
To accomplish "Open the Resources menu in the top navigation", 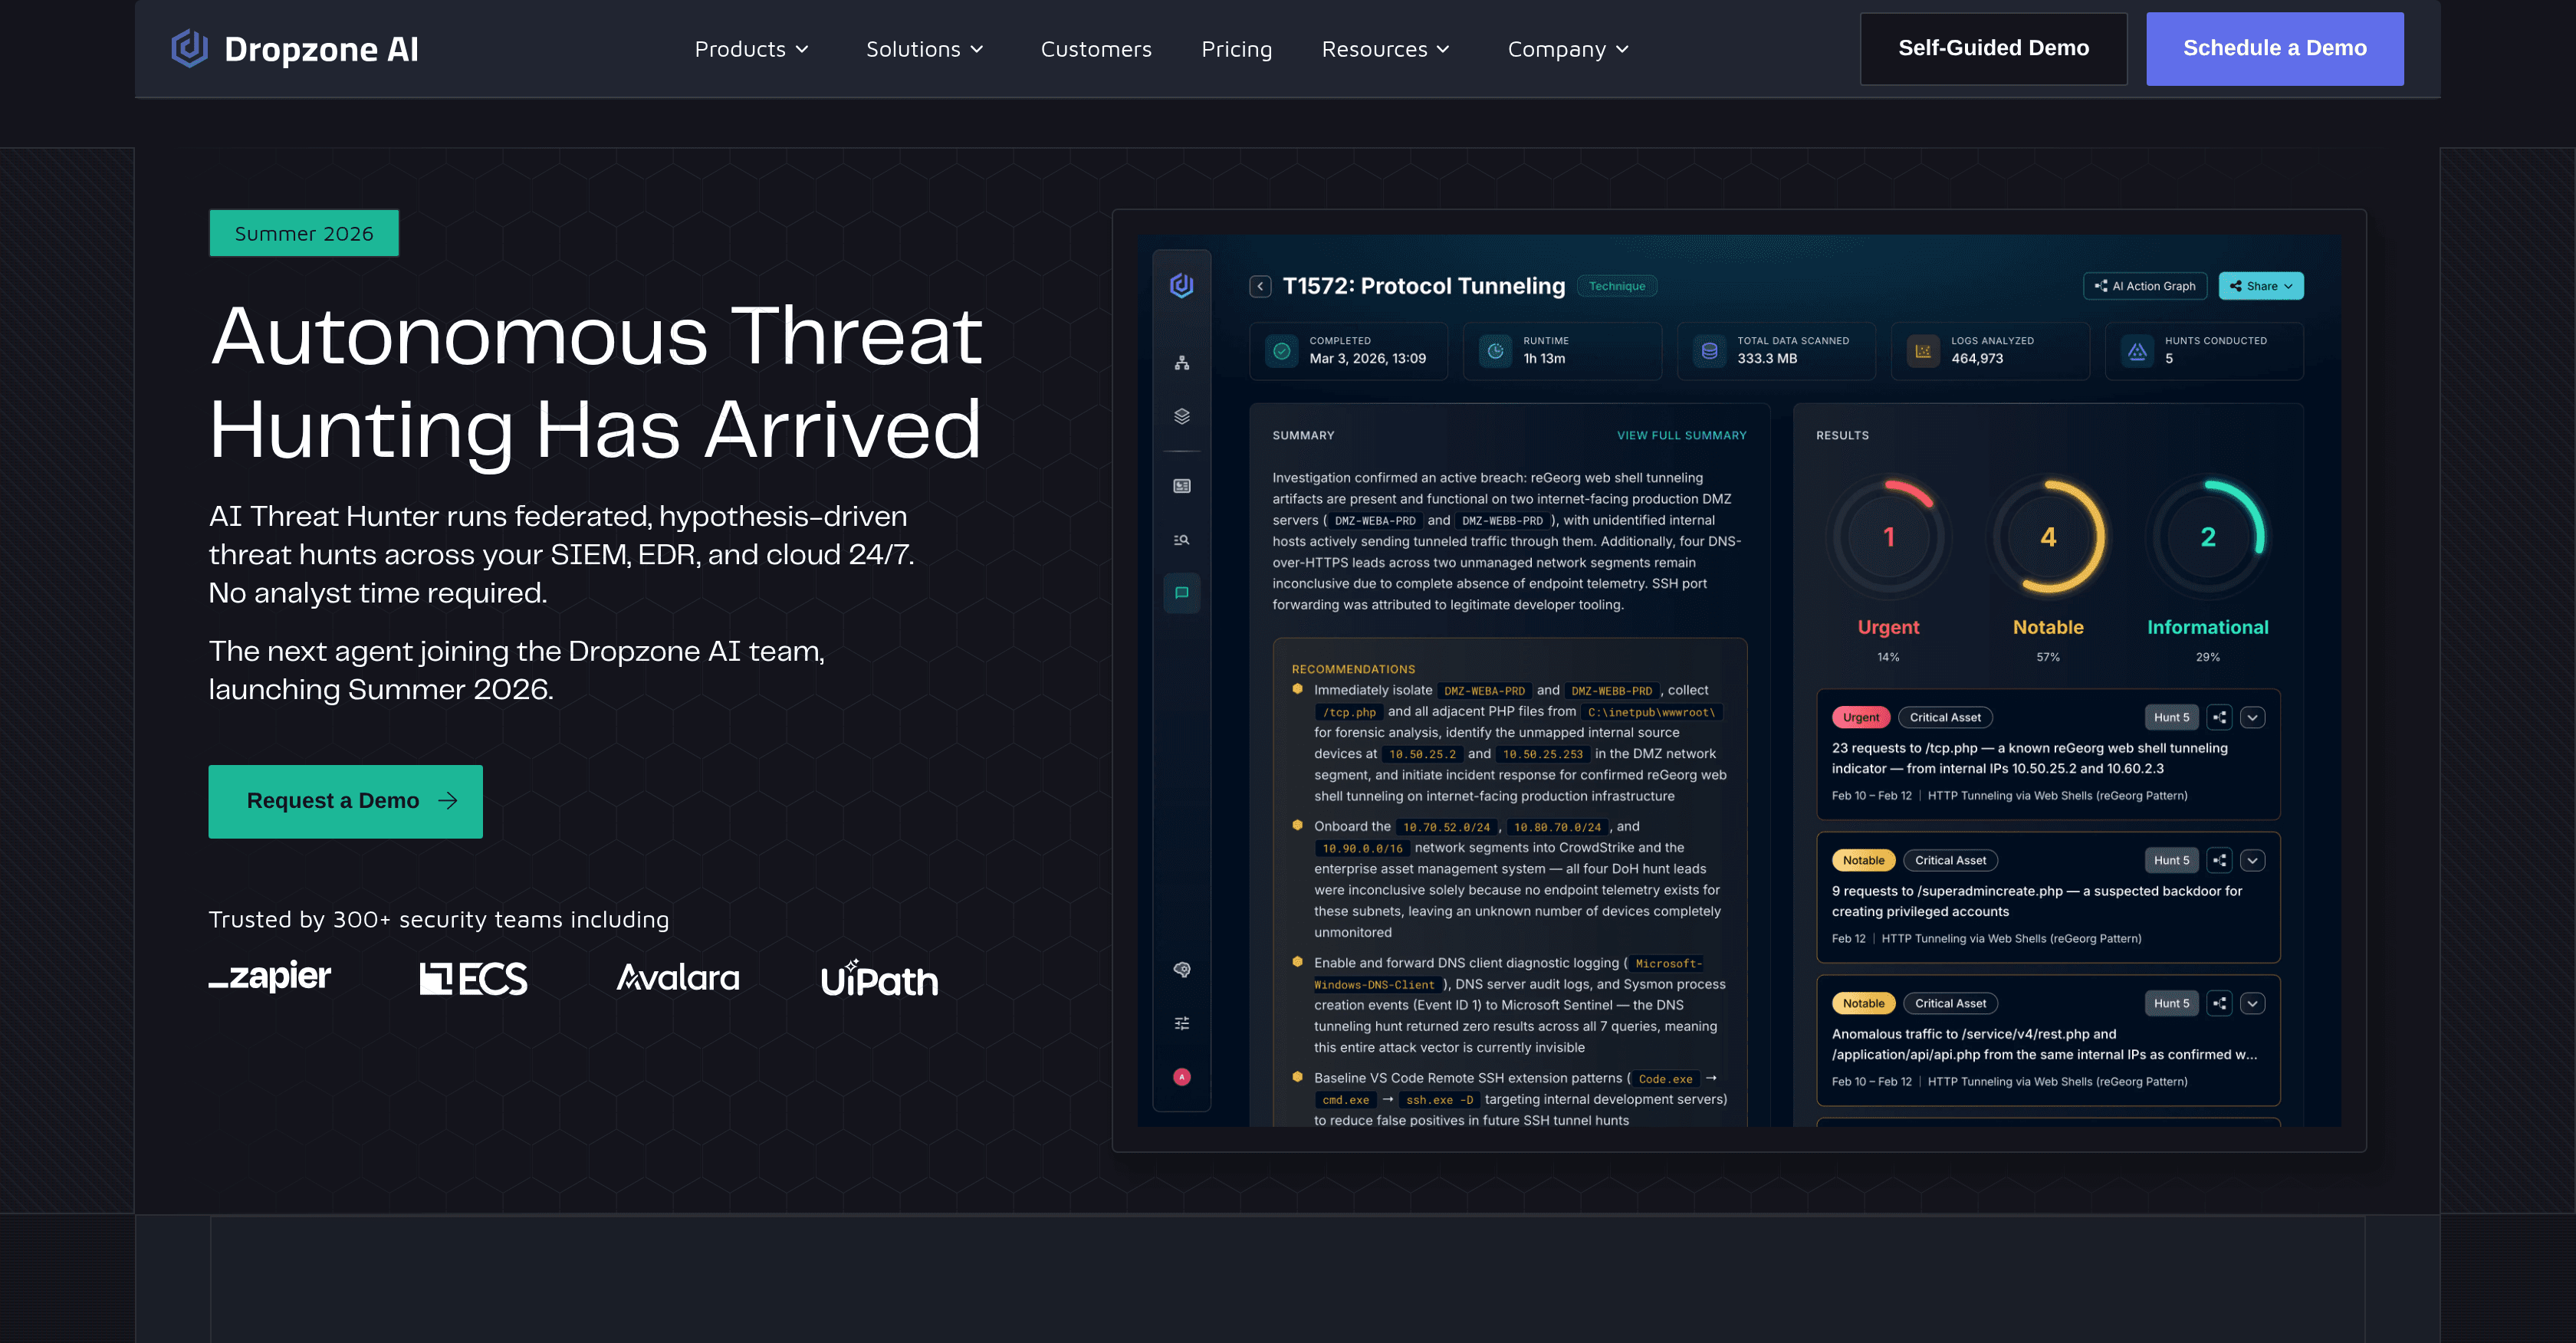I will tap(1386, 48).
